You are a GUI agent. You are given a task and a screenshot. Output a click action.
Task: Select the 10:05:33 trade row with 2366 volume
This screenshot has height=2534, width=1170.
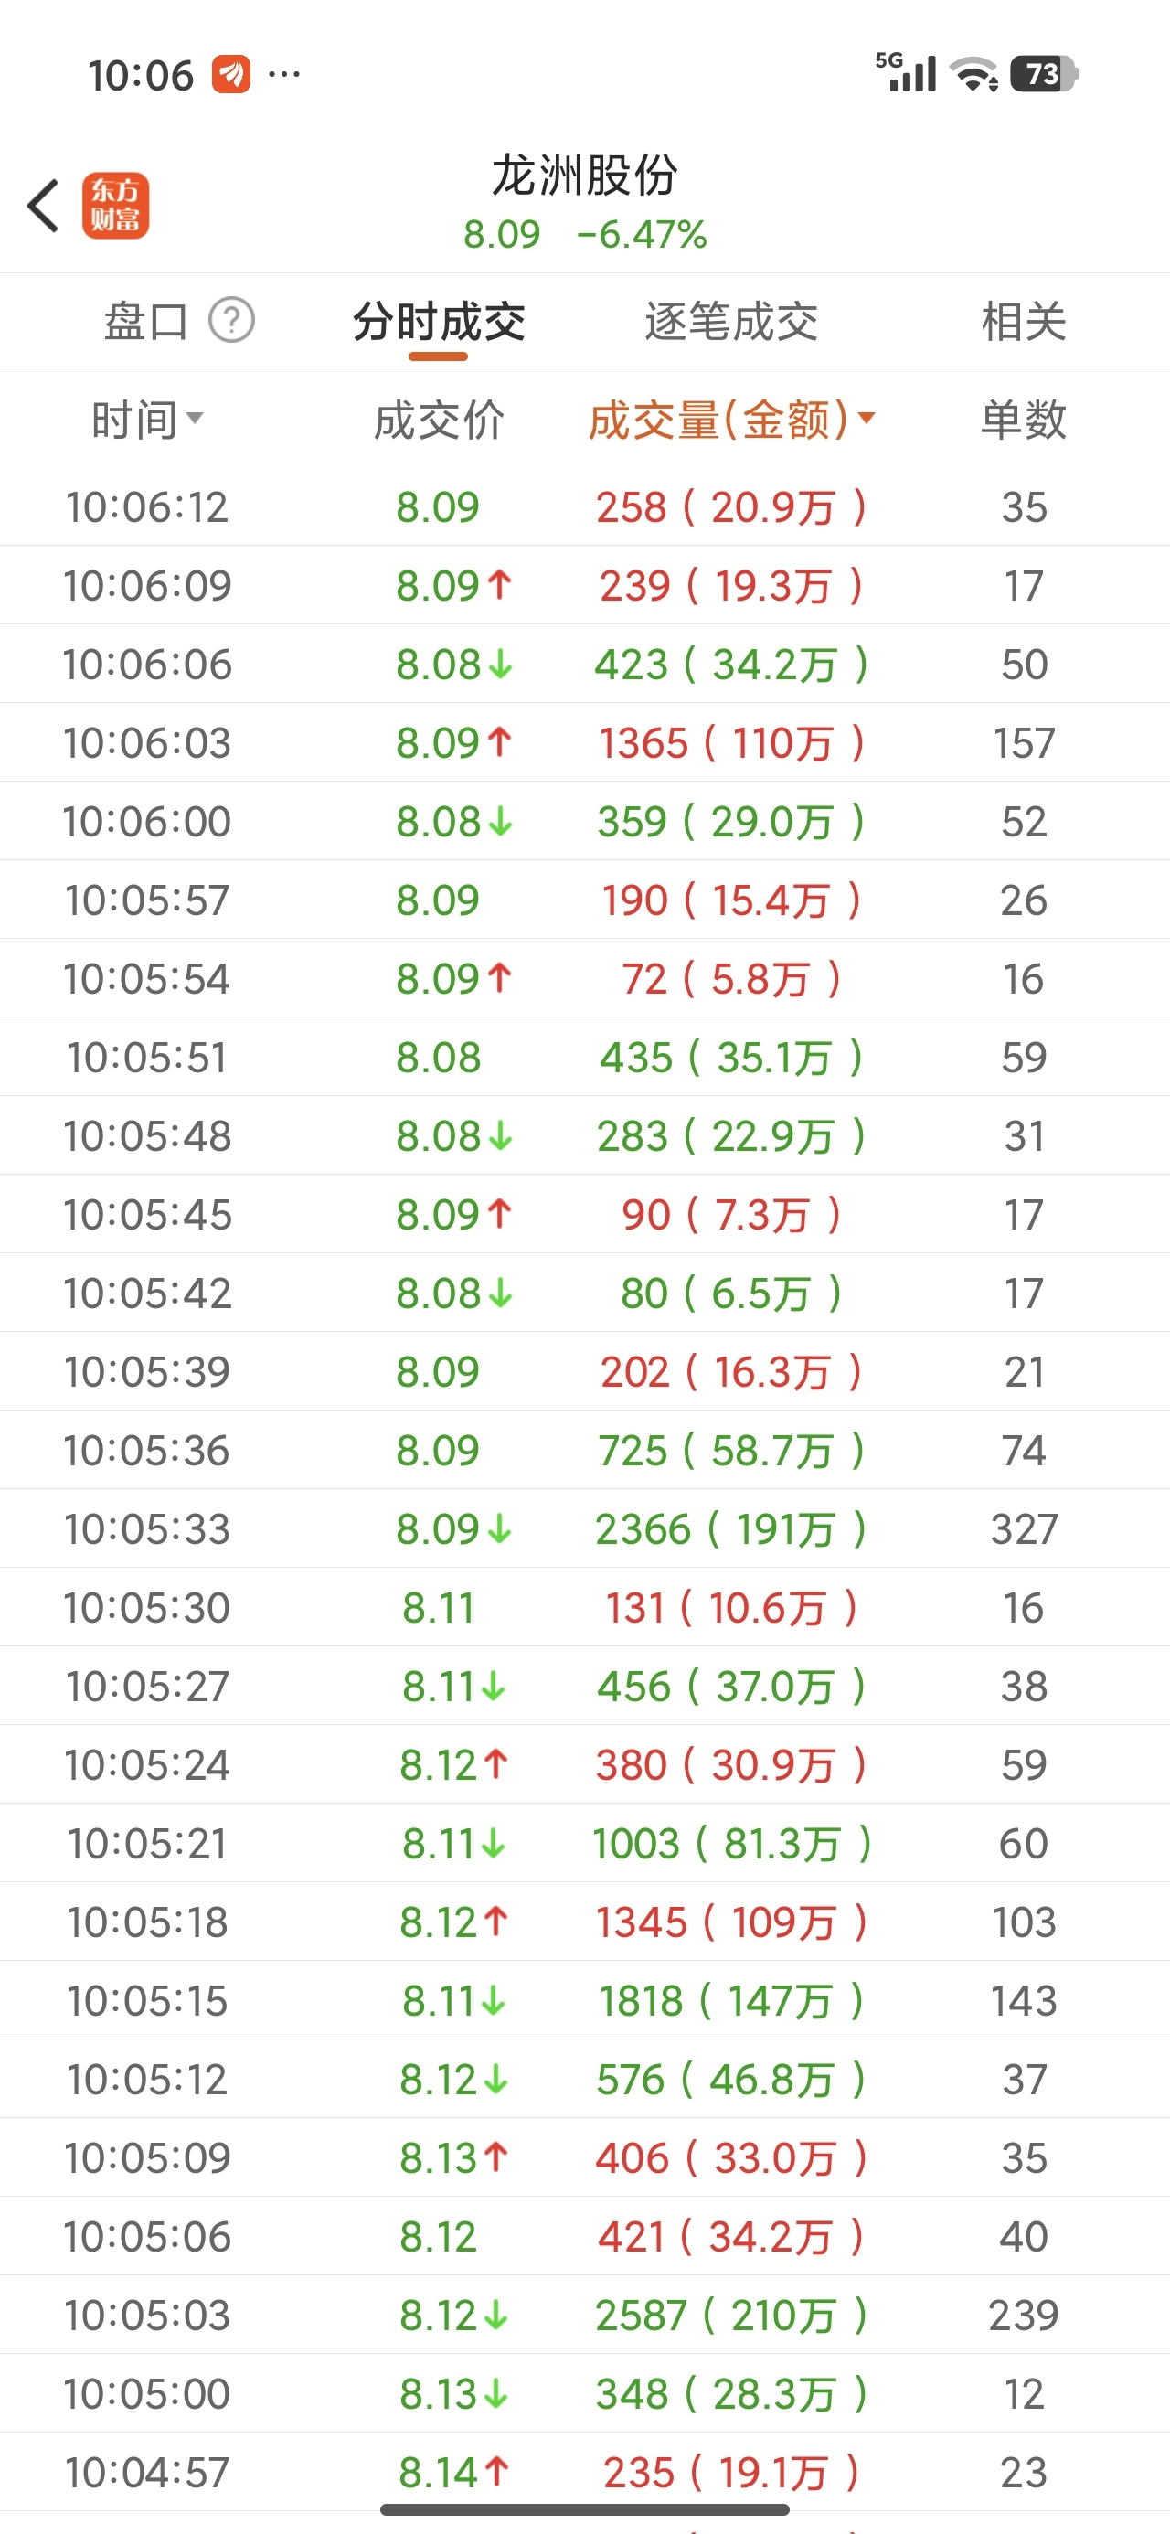tap(584, 1528)
